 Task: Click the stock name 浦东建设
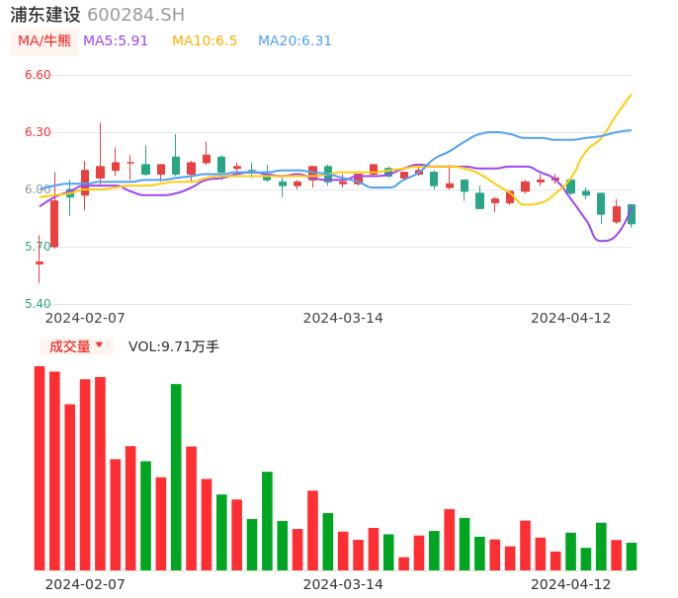[45, 15]
